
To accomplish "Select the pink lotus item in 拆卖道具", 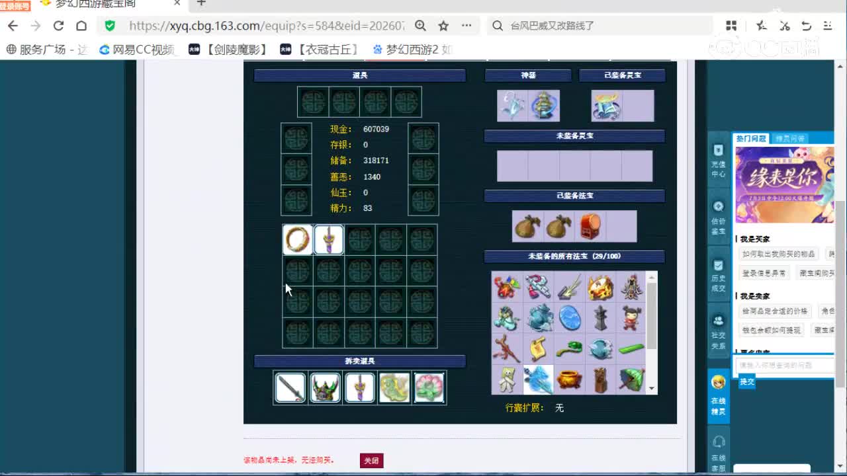I will point(429,388).
